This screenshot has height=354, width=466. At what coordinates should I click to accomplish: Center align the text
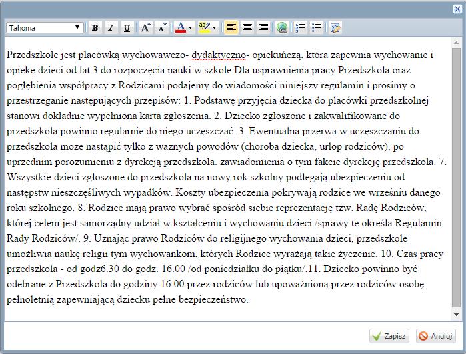coord(247,28)
